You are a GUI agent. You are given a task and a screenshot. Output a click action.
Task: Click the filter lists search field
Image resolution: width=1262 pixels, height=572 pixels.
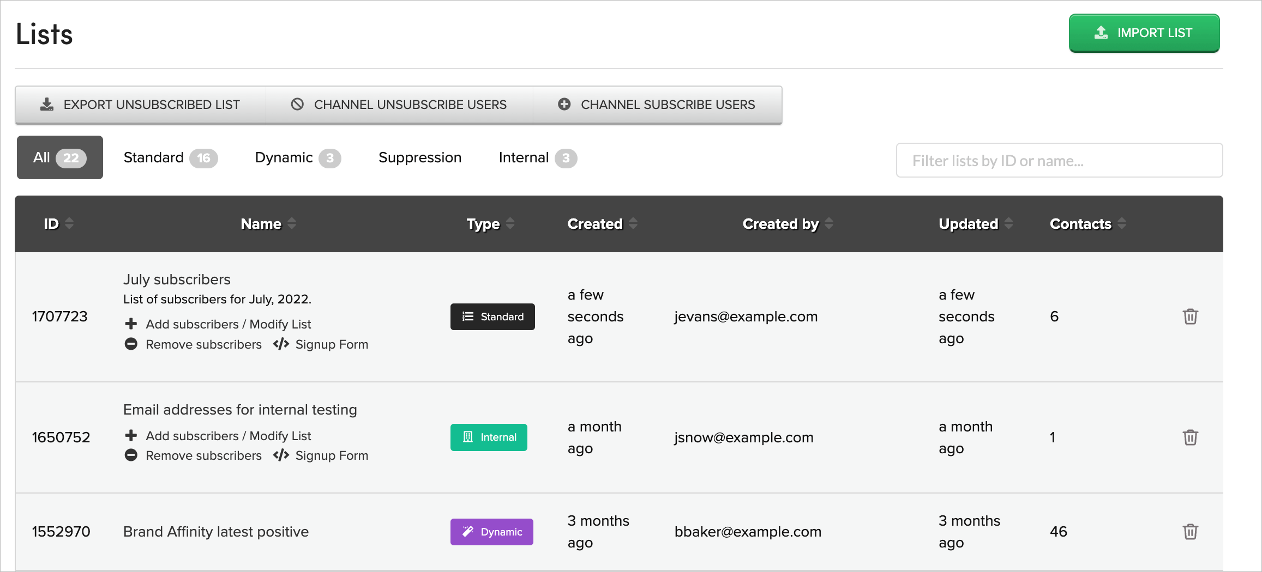pyautogui.click(x=1059, y=160)
